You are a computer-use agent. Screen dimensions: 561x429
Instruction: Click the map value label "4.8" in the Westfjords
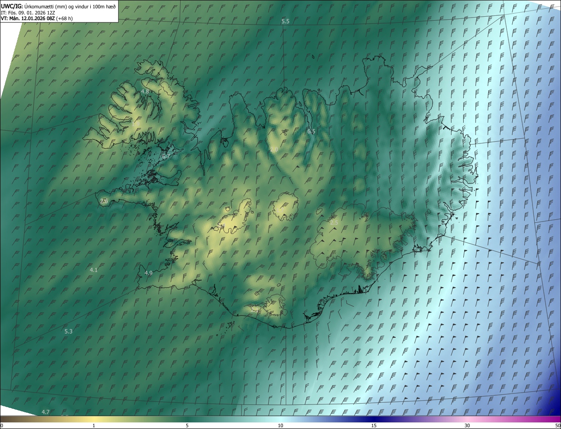pos(145,91)
